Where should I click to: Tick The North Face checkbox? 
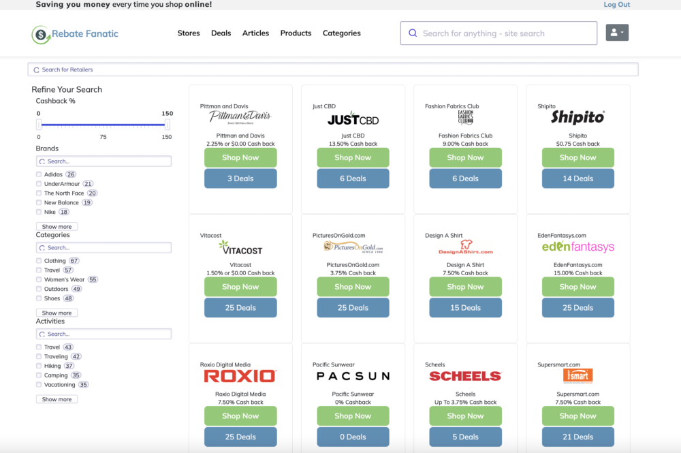[39, 193]
